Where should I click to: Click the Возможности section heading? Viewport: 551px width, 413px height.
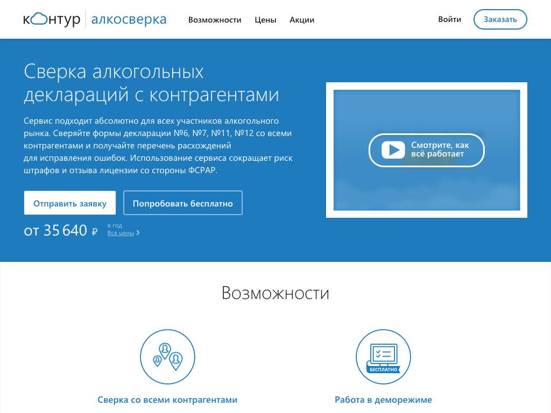(x=275, y=293)
